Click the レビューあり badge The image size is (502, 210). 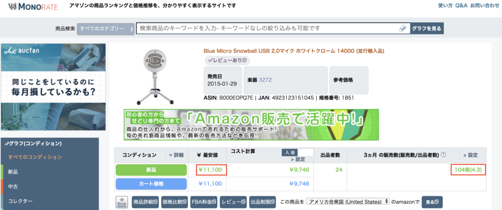pyautogui.click(x=227, y=60)
